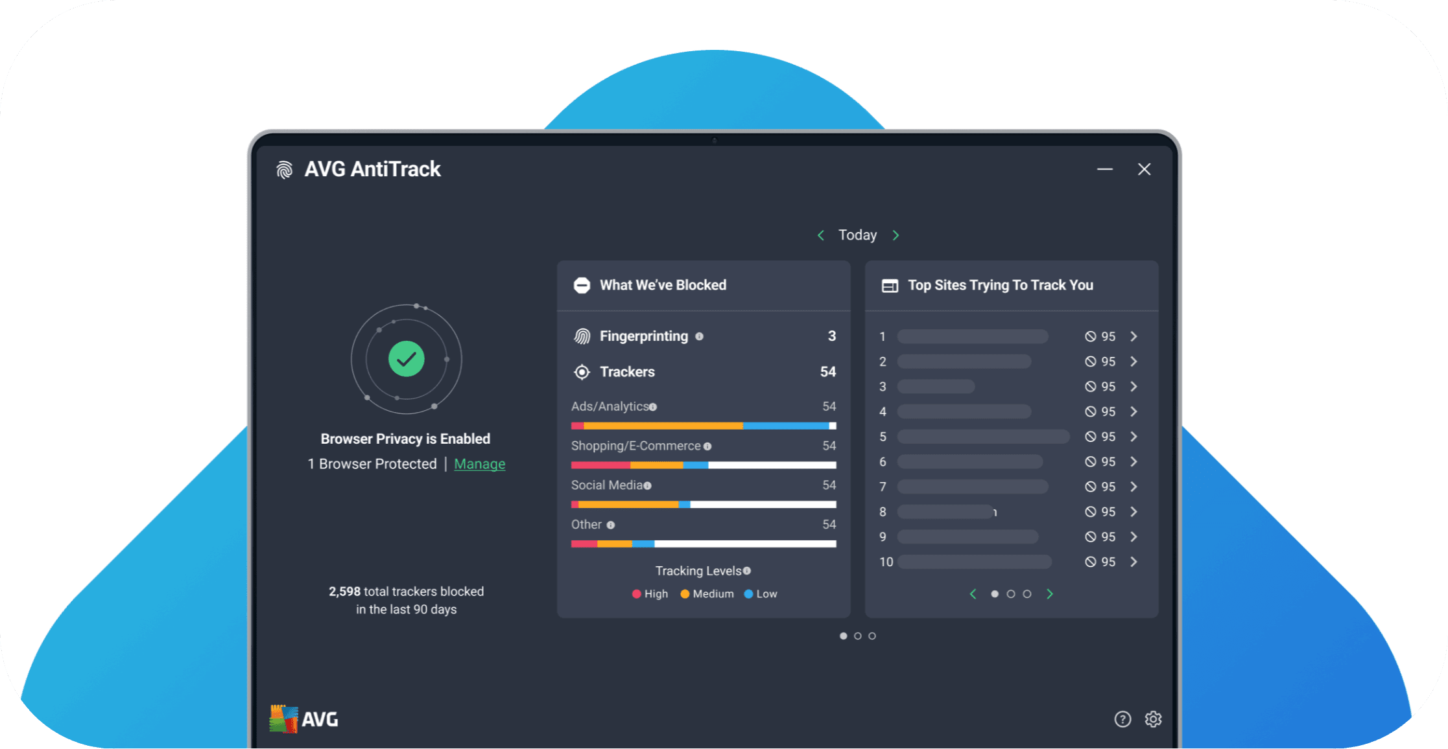This screenshot has height=749, width=1448.
Task: Click the Medium orange legend swatch
Action: [x=685, y=594]
